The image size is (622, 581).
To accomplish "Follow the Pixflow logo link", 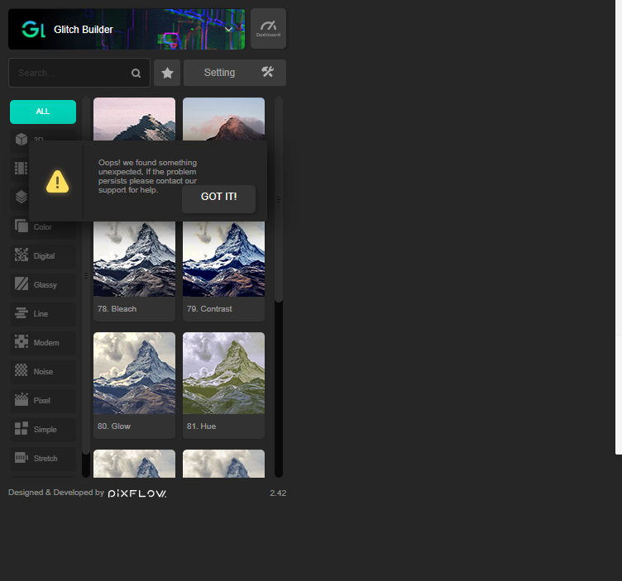I will click(x=137, y=493).
